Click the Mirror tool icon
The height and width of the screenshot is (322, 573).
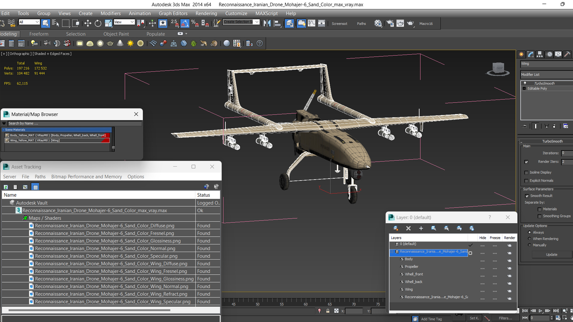[x=267, y=23]
